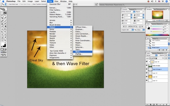Select the Brush tool
The height and width of the screenshot is (106, 170).
5,21
